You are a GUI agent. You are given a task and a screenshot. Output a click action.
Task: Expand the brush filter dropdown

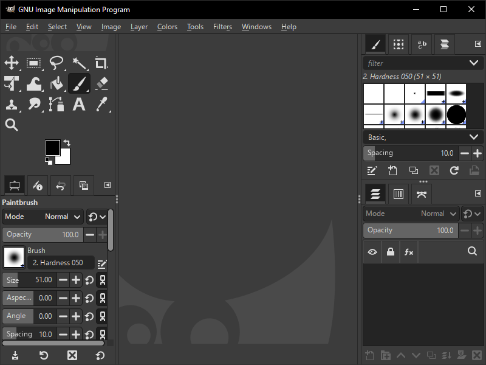click(x=473, y=63)
